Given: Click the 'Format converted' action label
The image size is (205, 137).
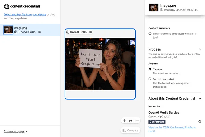Looking at the screenshot, I should click(x=163, y=79).
